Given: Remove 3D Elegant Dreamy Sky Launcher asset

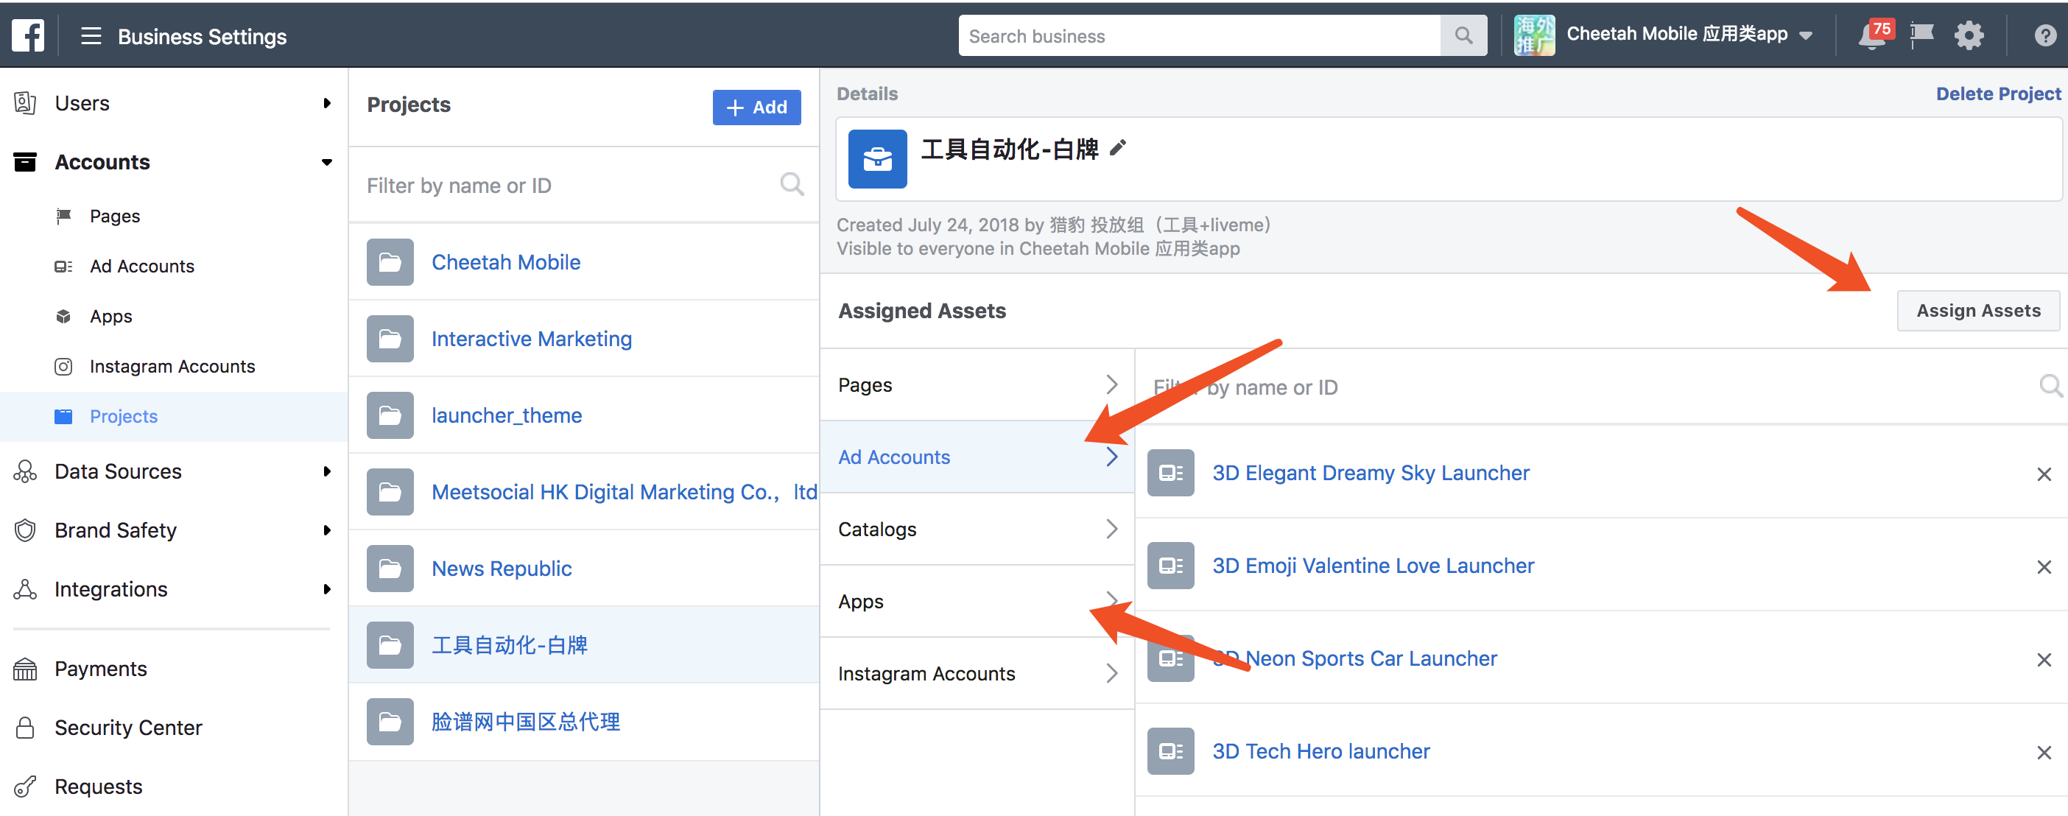Looking at the screenshot, I should pyautogui.click(x=2043, y=474).
